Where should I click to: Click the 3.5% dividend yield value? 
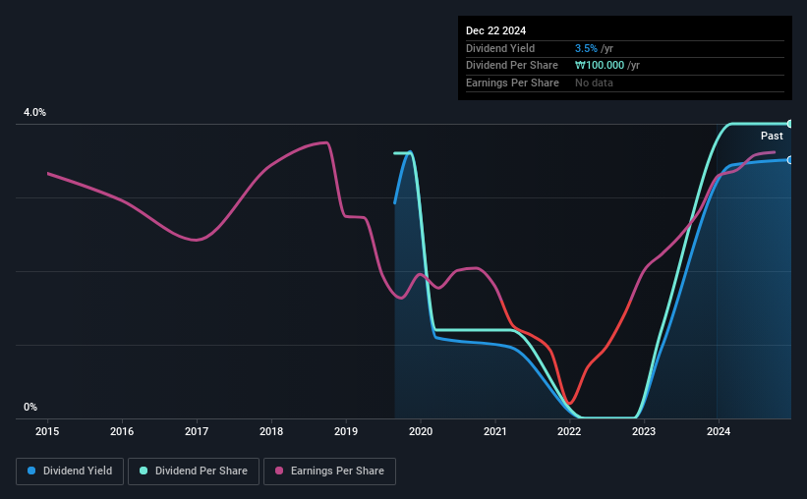click(x=586, y=48)
